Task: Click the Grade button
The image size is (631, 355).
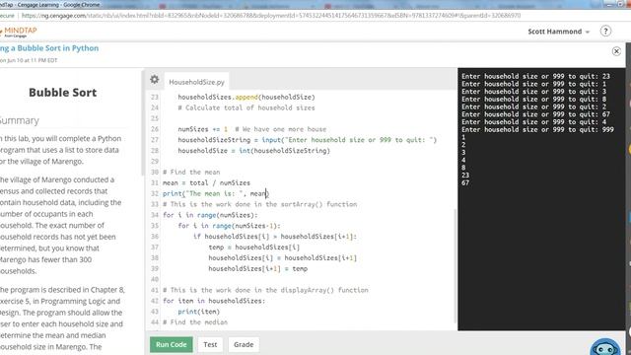Action: [244, 344]
